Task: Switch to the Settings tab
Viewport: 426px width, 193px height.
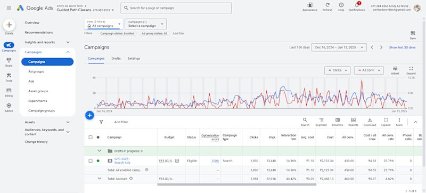Action: coord(134,59)
